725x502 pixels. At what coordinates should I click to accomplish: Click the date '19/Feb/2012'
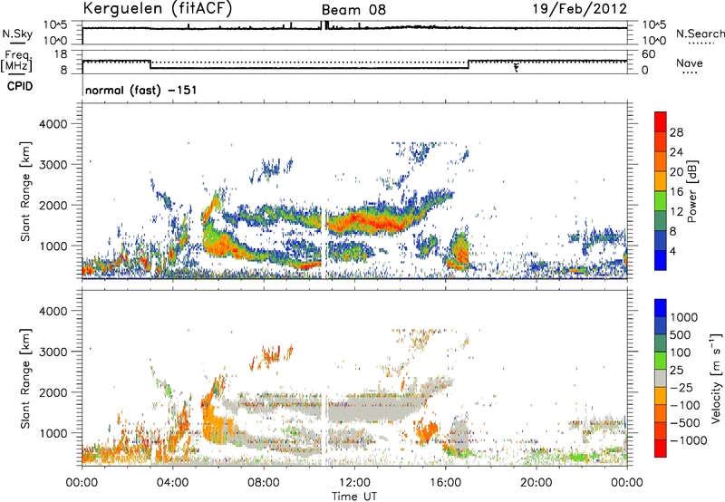coord(580,9)
